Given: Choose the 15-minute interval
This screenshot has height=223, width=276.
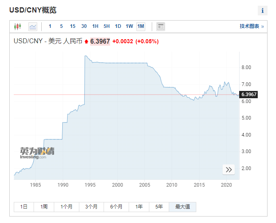Looking at the screenshot, I should coord(72,27).
